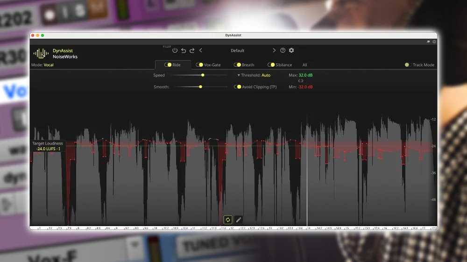Click the -24.0 LUFS target loudness value
This screenshot has height=262, width=467.
(48, 149)
